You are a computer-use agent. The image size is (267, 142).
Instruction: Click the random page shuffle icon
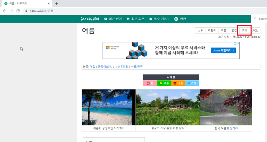coord(254,19)
